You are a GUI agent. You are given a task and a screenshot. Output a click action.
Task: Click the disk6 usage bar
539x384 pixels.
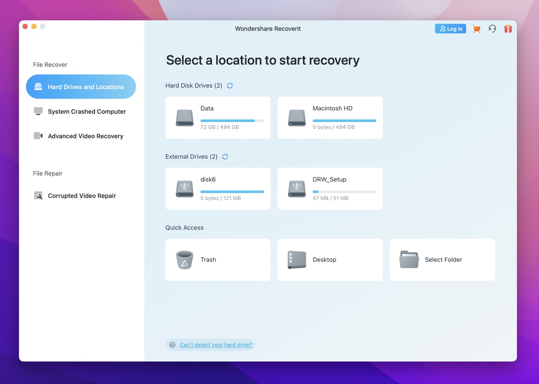232,192
